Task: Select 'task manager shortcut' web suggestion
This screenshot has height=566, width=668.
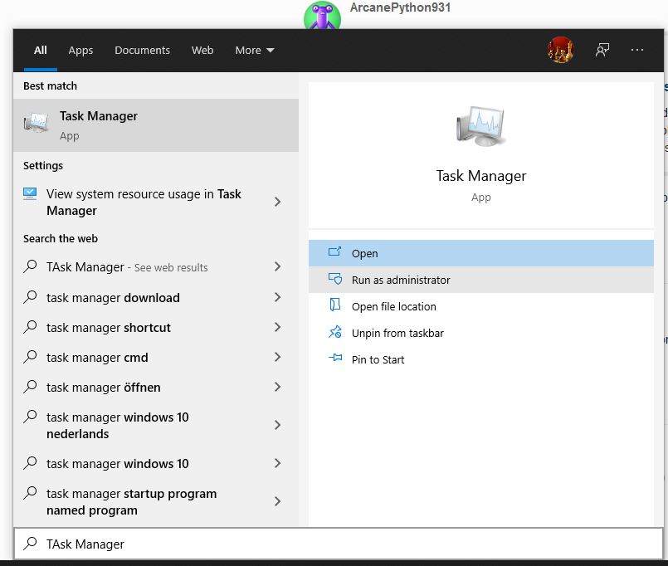Action: (x=109, y=327)
